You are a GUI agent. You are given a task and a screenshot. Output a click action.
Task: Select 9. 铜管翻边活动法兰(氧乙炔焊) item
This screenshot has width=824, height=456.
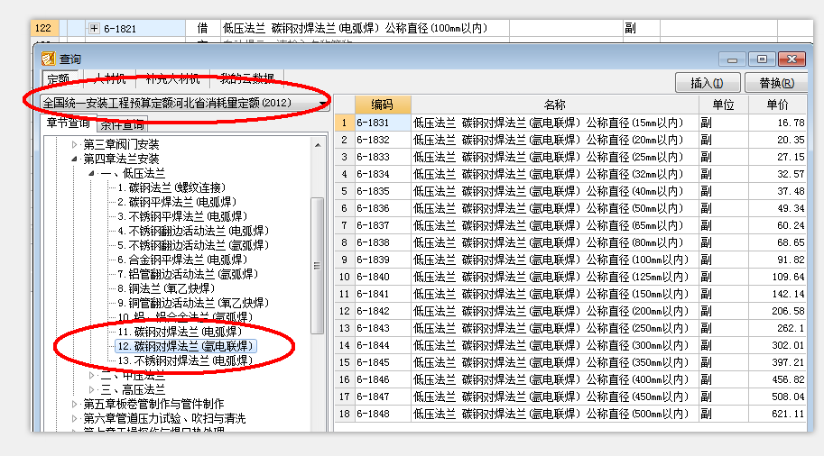(193, 303)
